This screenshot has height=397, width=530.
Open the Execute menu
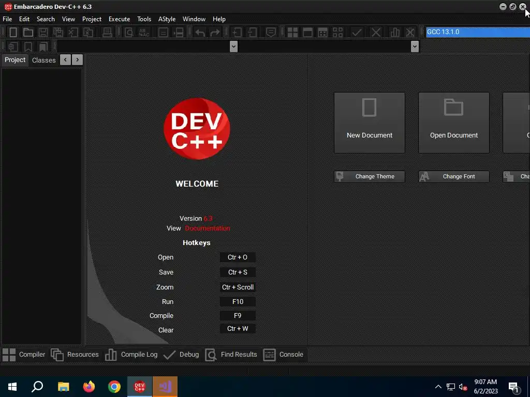click(120, 19)
